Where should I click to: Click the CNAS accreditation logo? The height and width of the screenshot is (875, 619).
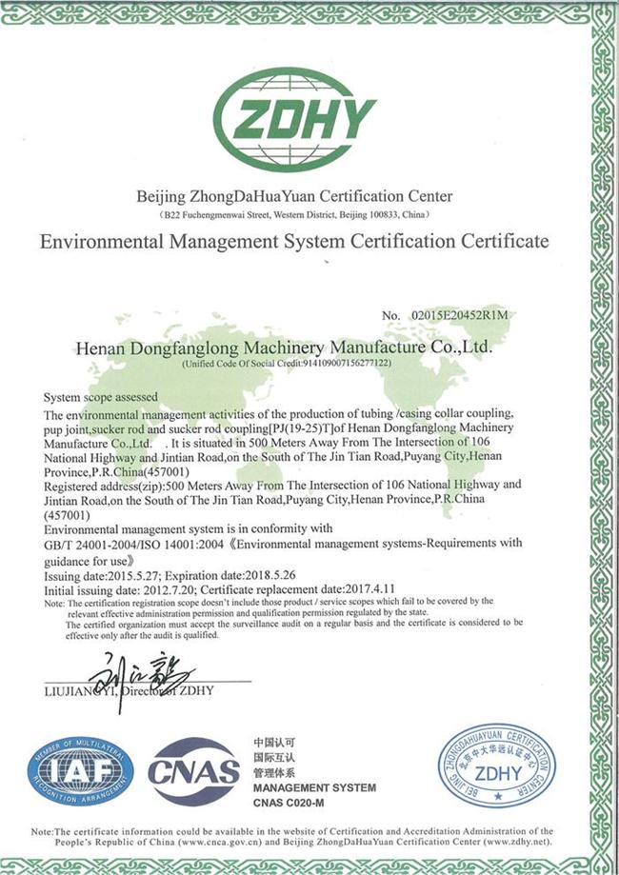click(x=193, y=771)
